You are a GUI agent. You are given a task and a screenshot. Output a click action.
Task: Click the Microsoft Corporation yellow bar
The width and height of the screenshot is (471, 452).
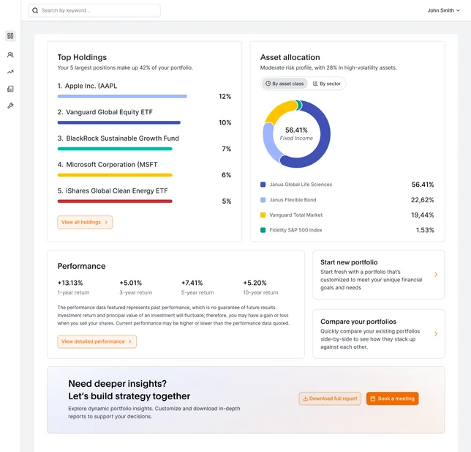pos(115,175)
